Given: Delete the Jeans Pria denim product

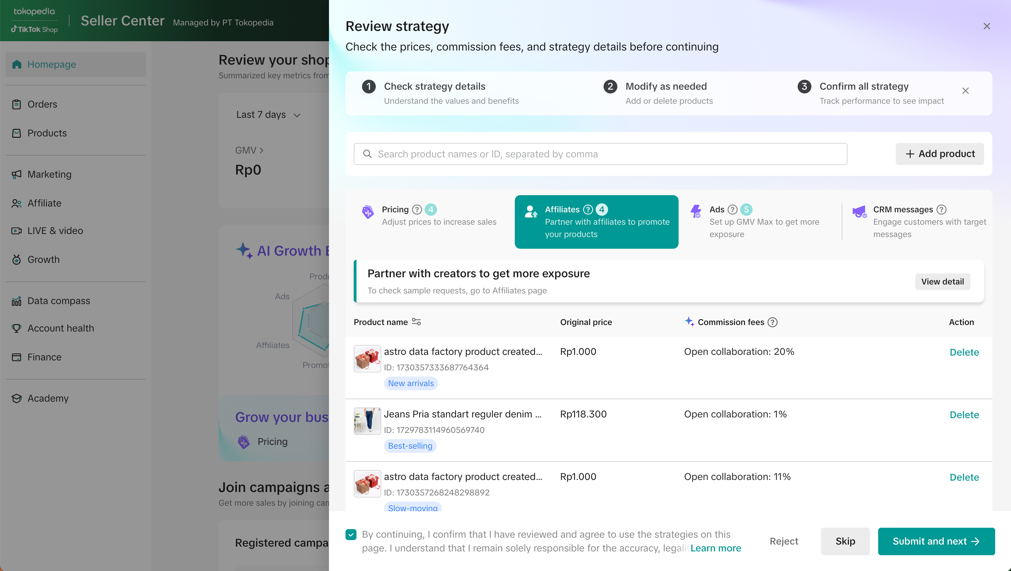Looking at the screenshot, I should [964, 415].
